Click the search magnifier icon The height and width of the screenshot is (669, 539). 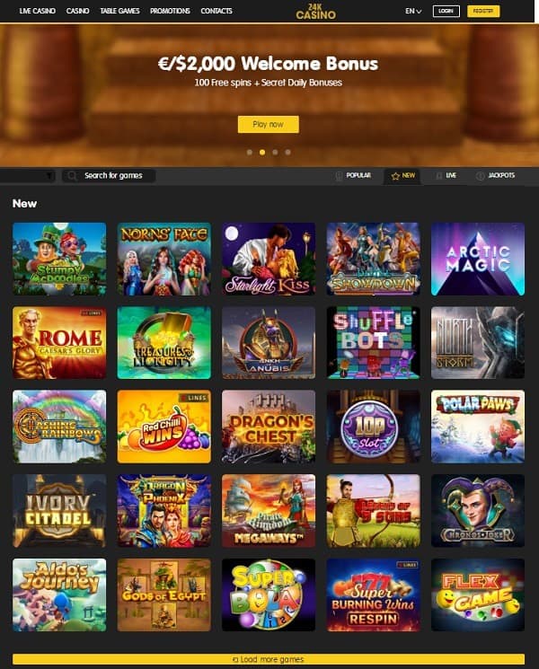[72, 176]
